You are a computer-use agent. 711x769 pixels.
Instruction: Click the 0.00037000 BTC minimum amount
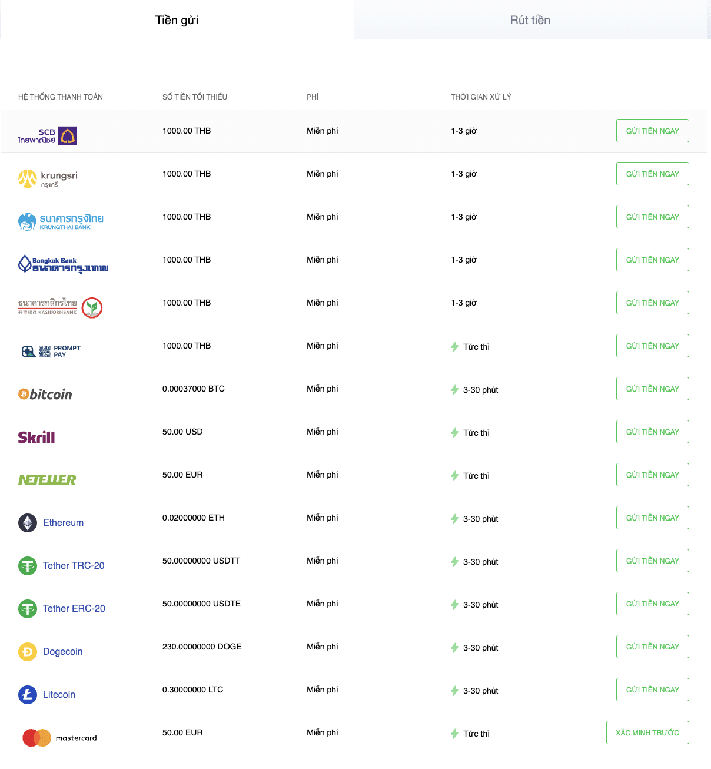[x=194, y=389]
